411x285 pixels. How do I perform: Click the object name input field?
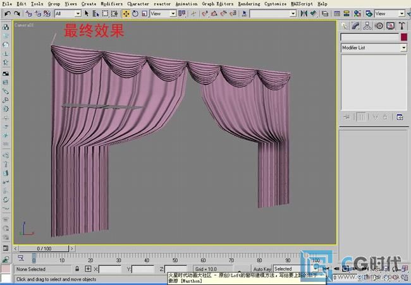(x=370, y=37)
